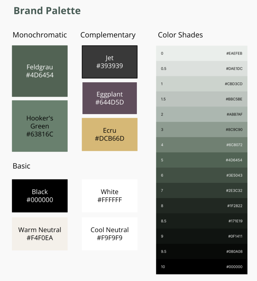Click shade 1.5 row #BBC5BE
The width and height of the screenshot is (257, 281).
[202, 99]
